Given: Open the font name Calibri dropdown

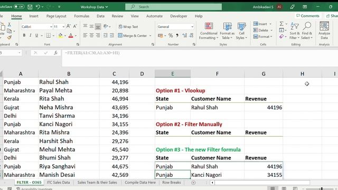Looking at the screenshot, I should coord(51,27).
